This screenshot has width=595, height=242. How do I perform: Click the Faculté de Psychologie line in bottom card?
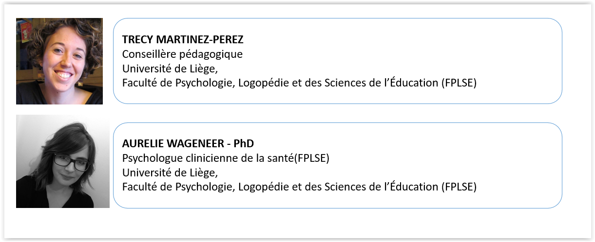click(x=299, y=187)
